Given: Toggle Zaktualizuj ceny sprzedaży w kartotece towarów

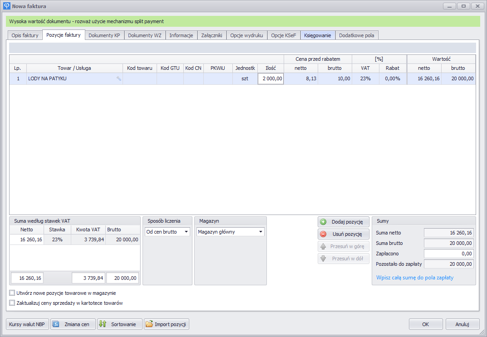Looking at the screenshot, I should pos(12,303).
